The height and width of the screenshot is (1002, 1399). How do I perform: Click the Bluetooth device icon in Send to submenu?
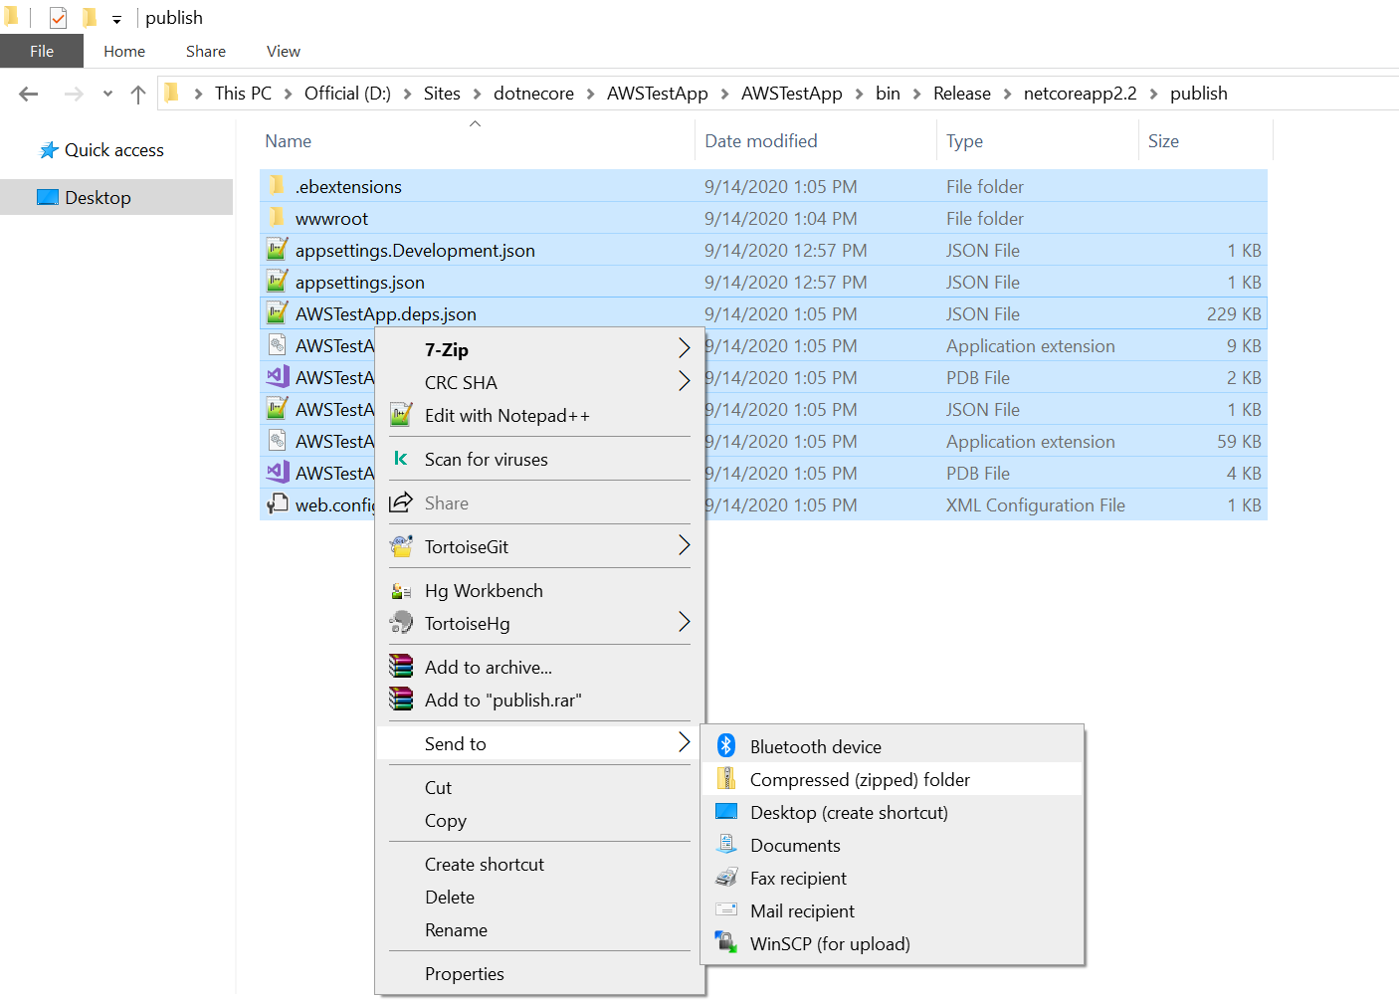click(x=726, y=746)
